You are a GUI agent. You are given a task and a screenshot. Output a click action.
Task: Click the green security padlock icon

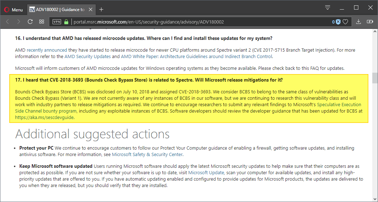click(x=66, y=22)
